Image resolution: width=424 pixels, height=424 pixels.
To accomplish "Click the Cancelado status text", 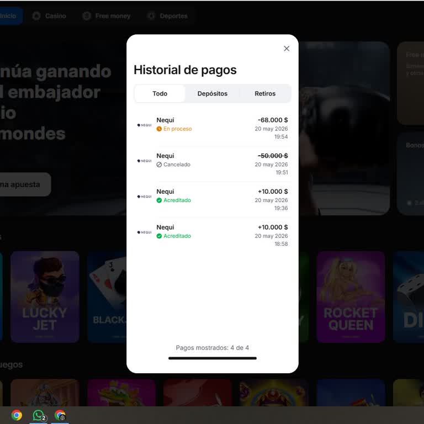I will pyautogui.click(x=177, y=165).
